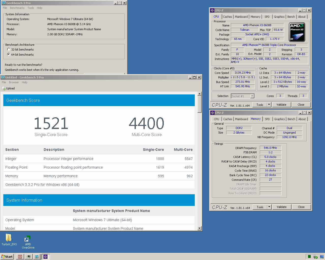The height and width of the screenshot is (260, 325).
Task: Open the File menu in the Untitled Geekbench window
Action: [4, 82]
